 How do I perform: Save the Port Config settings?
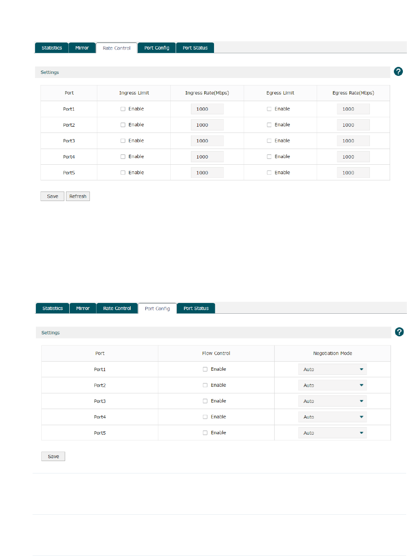tap(53, 457)
